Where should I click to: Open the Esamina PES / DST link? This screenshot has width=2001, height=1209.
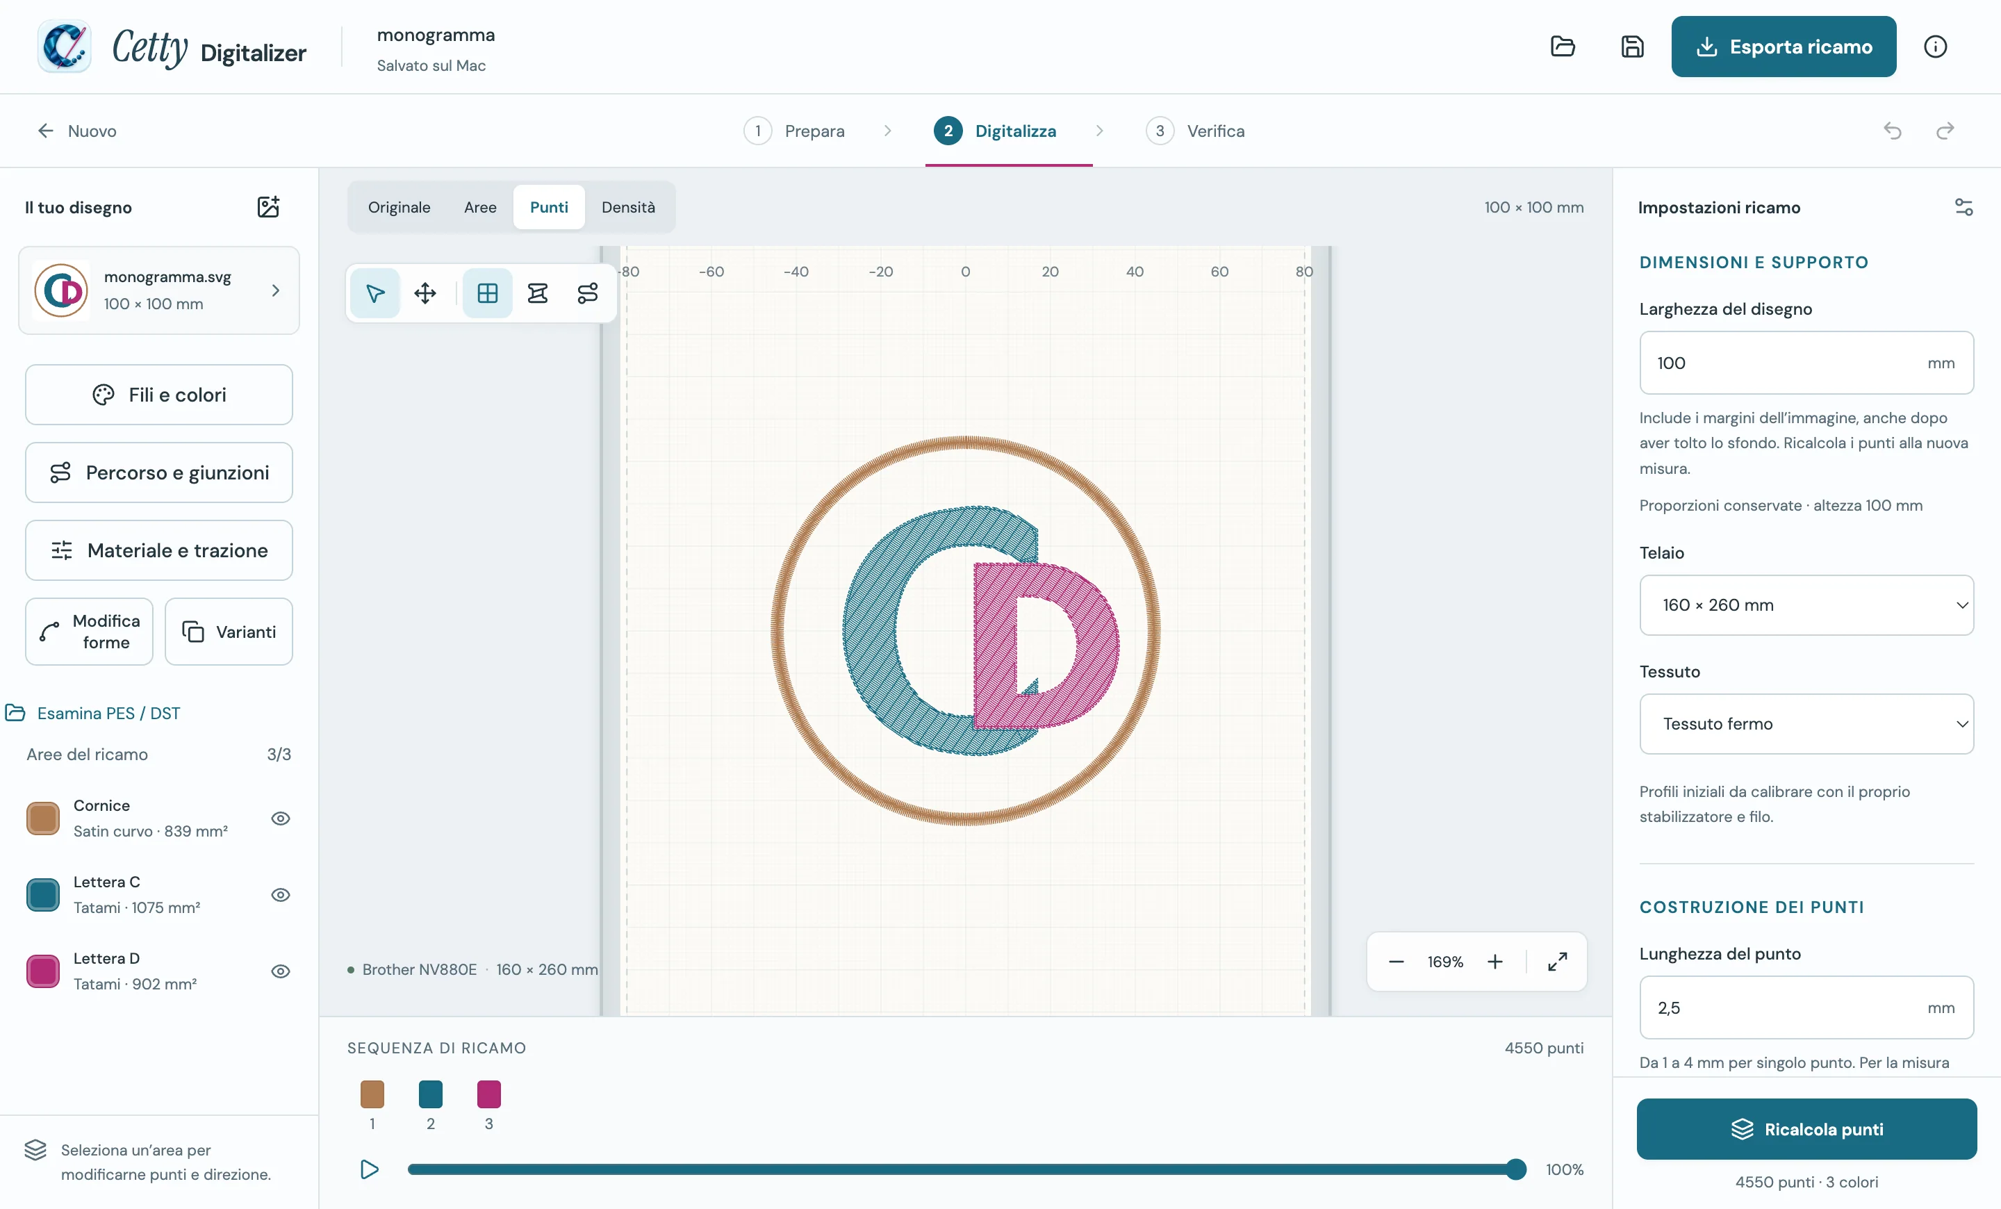[x=92, y=713]
